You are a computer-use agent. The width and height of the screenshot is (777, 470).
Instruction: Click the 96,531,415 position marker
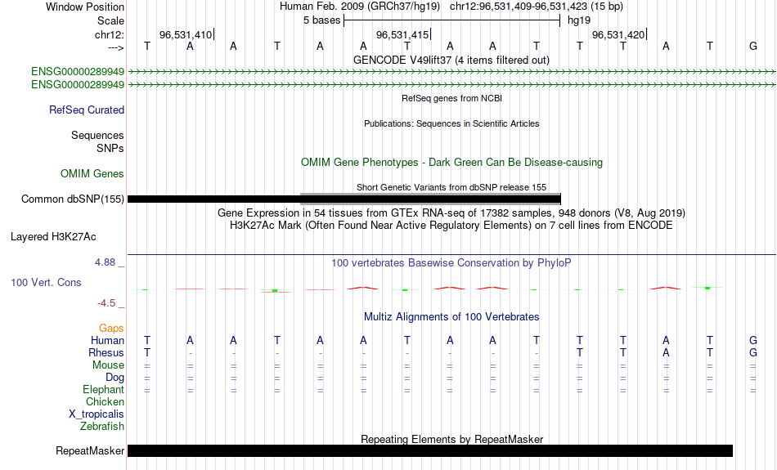point(403,34)
